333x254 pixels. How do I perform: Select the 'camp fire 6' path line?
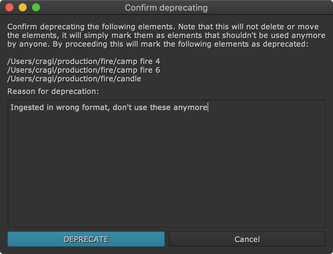click(x=84, y=70)
